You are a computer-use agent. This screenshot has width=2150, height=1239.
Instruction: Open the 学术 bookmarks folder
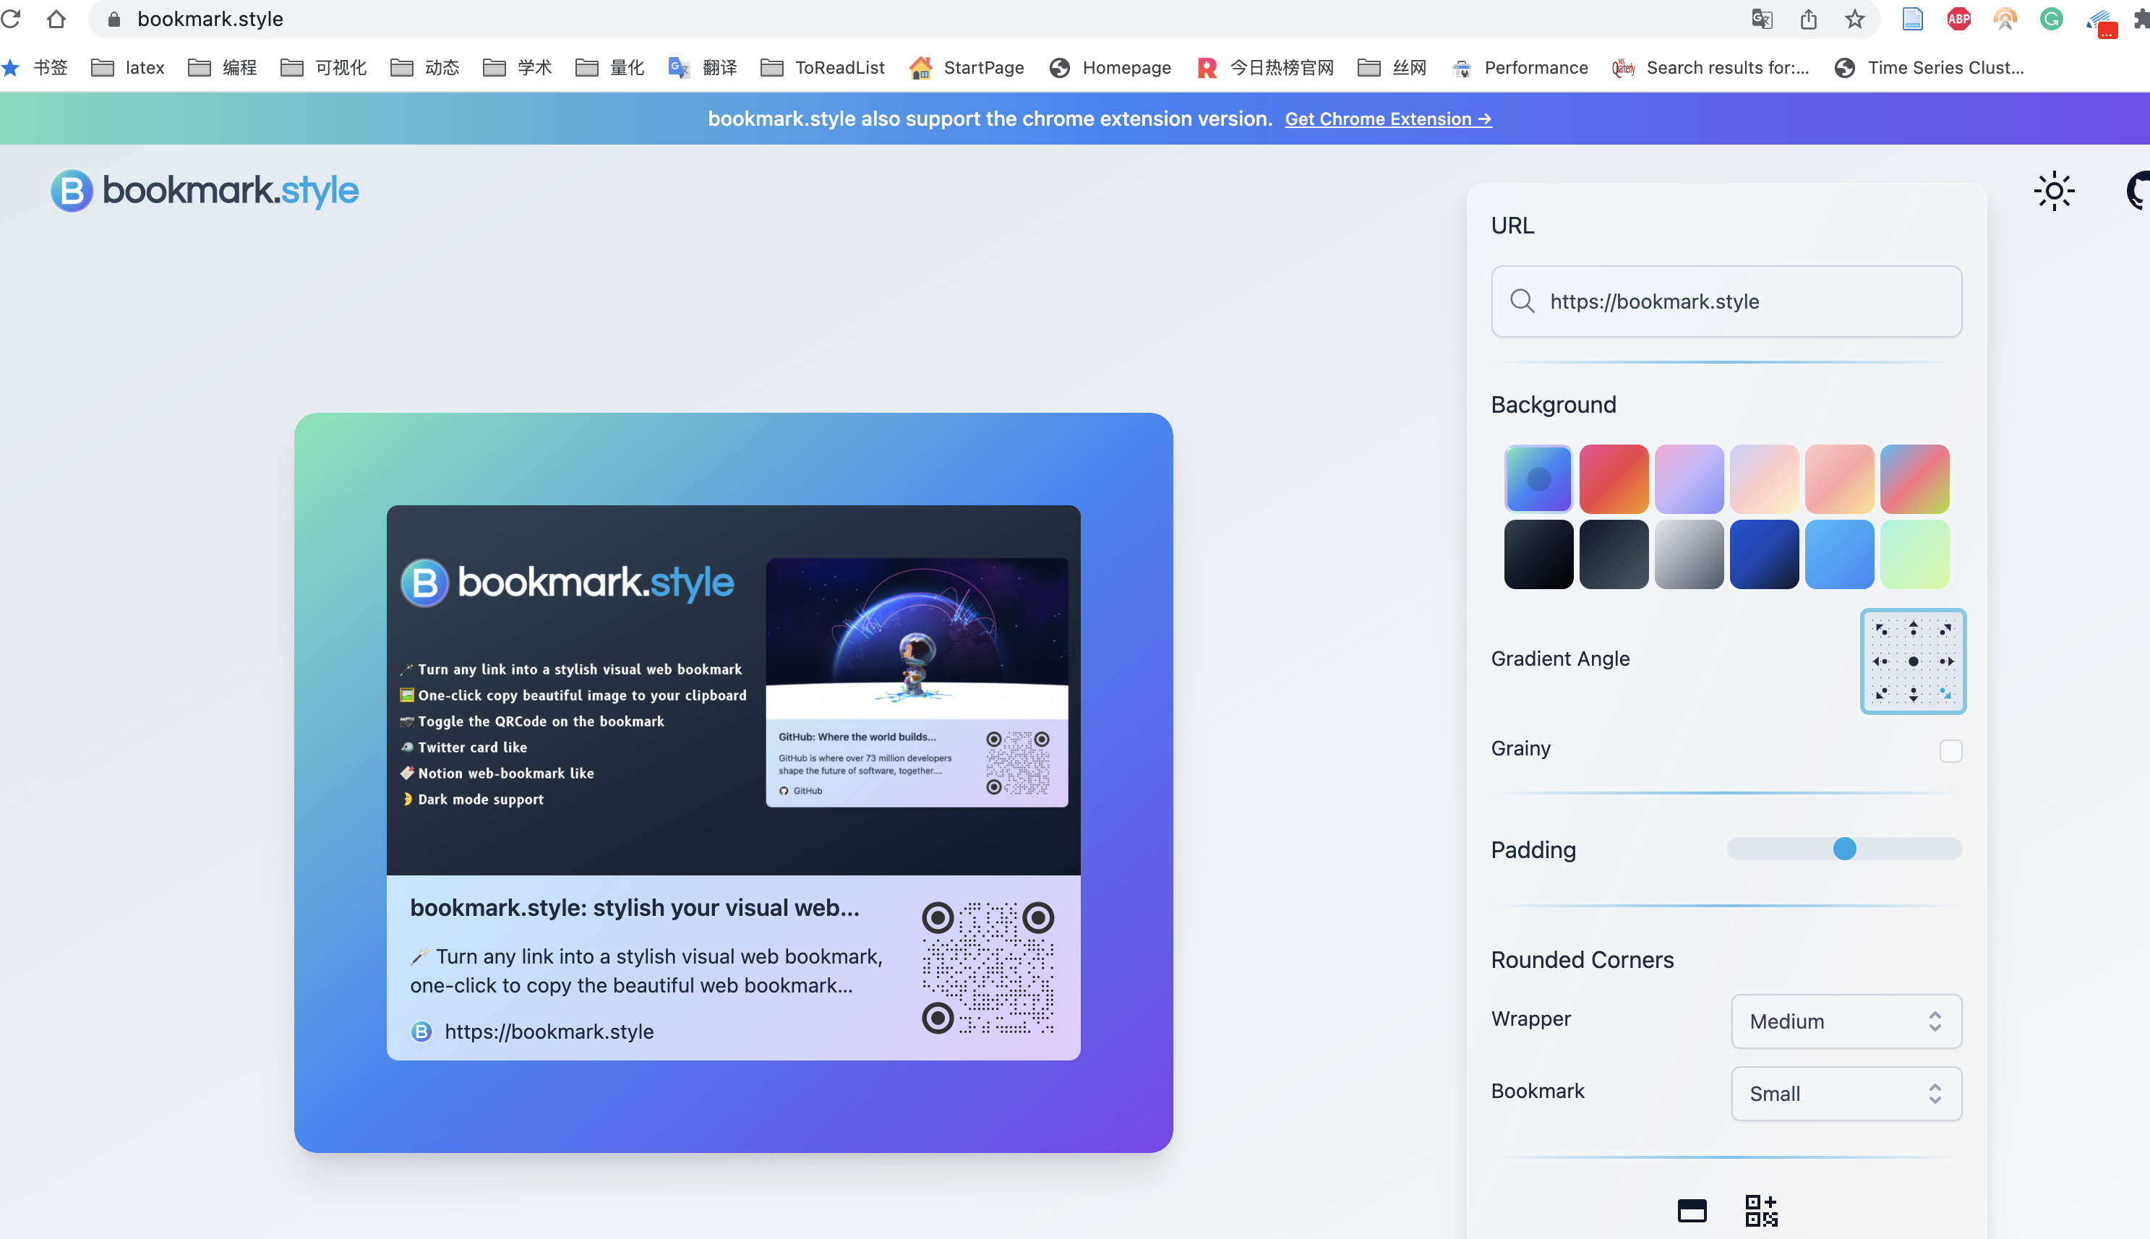coord(518,67)
